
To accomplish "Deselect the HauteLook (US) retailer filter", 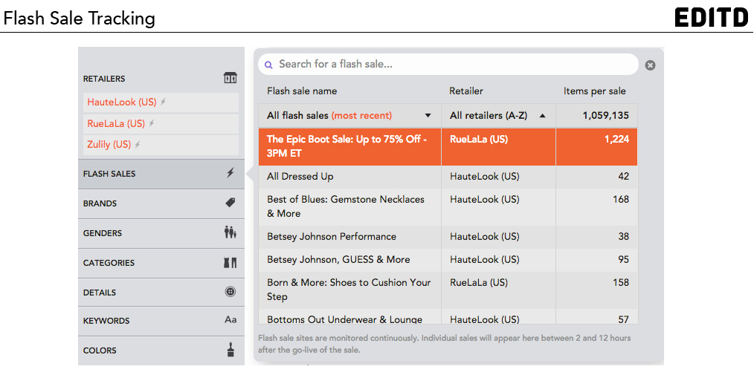I will (x=161, y=102).
